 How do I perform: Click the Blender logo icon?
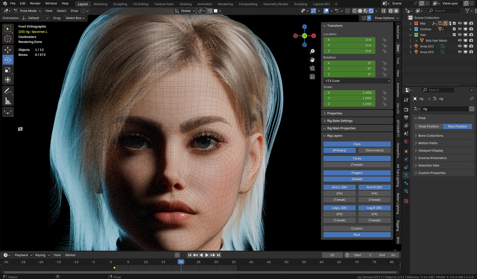click(5, 3)
